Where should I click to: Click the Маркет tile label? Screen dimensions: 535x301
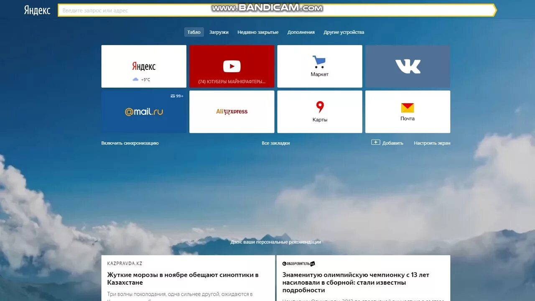point(319,74)
